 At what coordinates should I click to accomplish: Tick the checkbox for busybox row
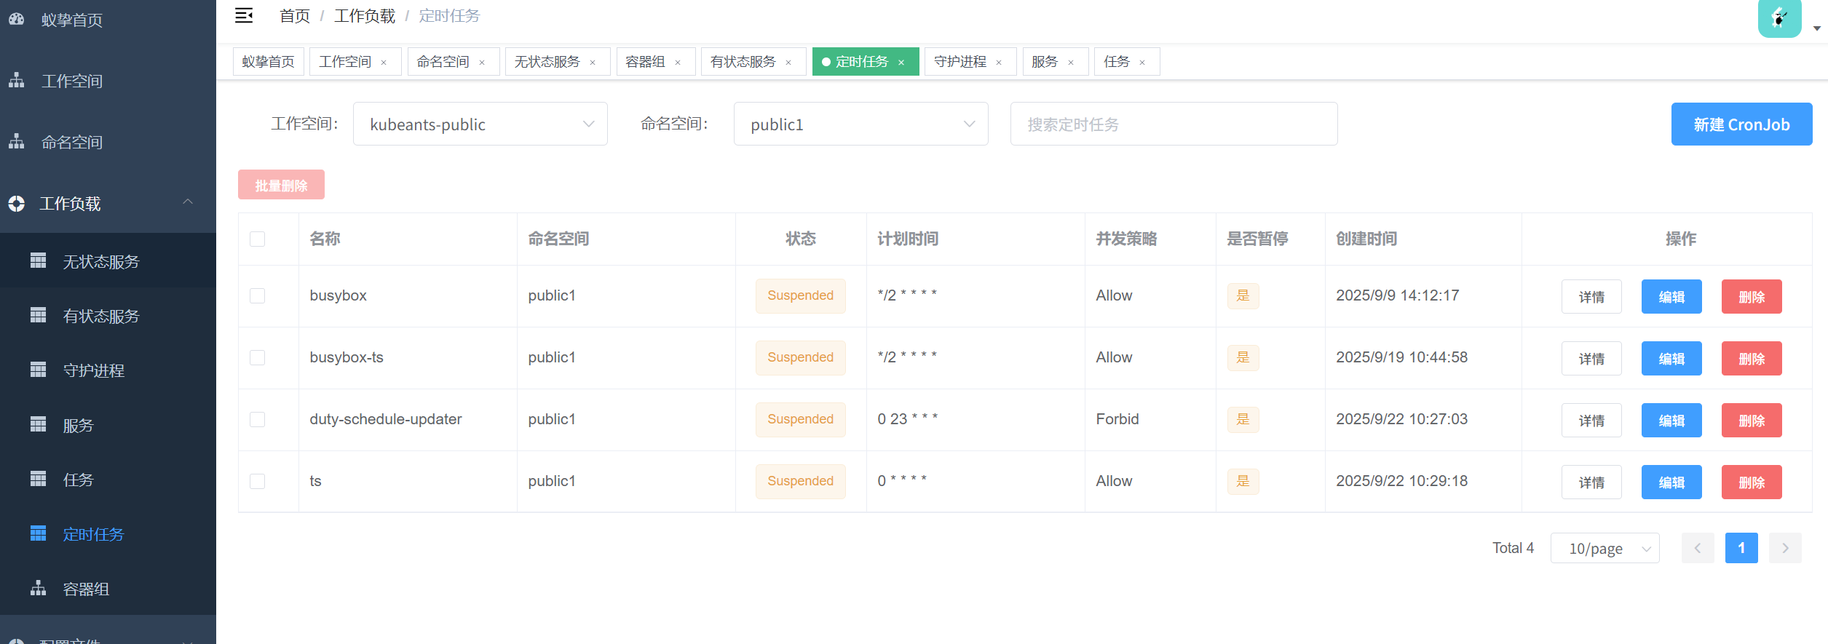[258, 296]
